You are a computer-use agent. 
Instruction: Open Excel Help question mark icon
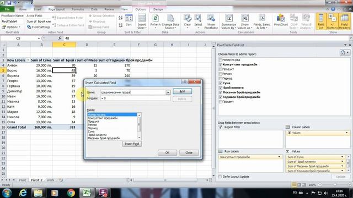click(333, 9)
